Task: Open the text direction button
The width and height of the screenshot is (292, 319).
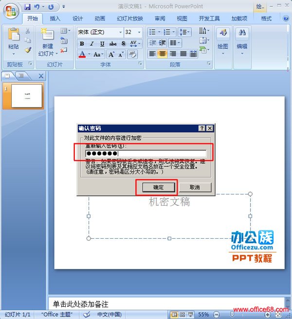Action: pyautogui.click(x=204, y=31)
